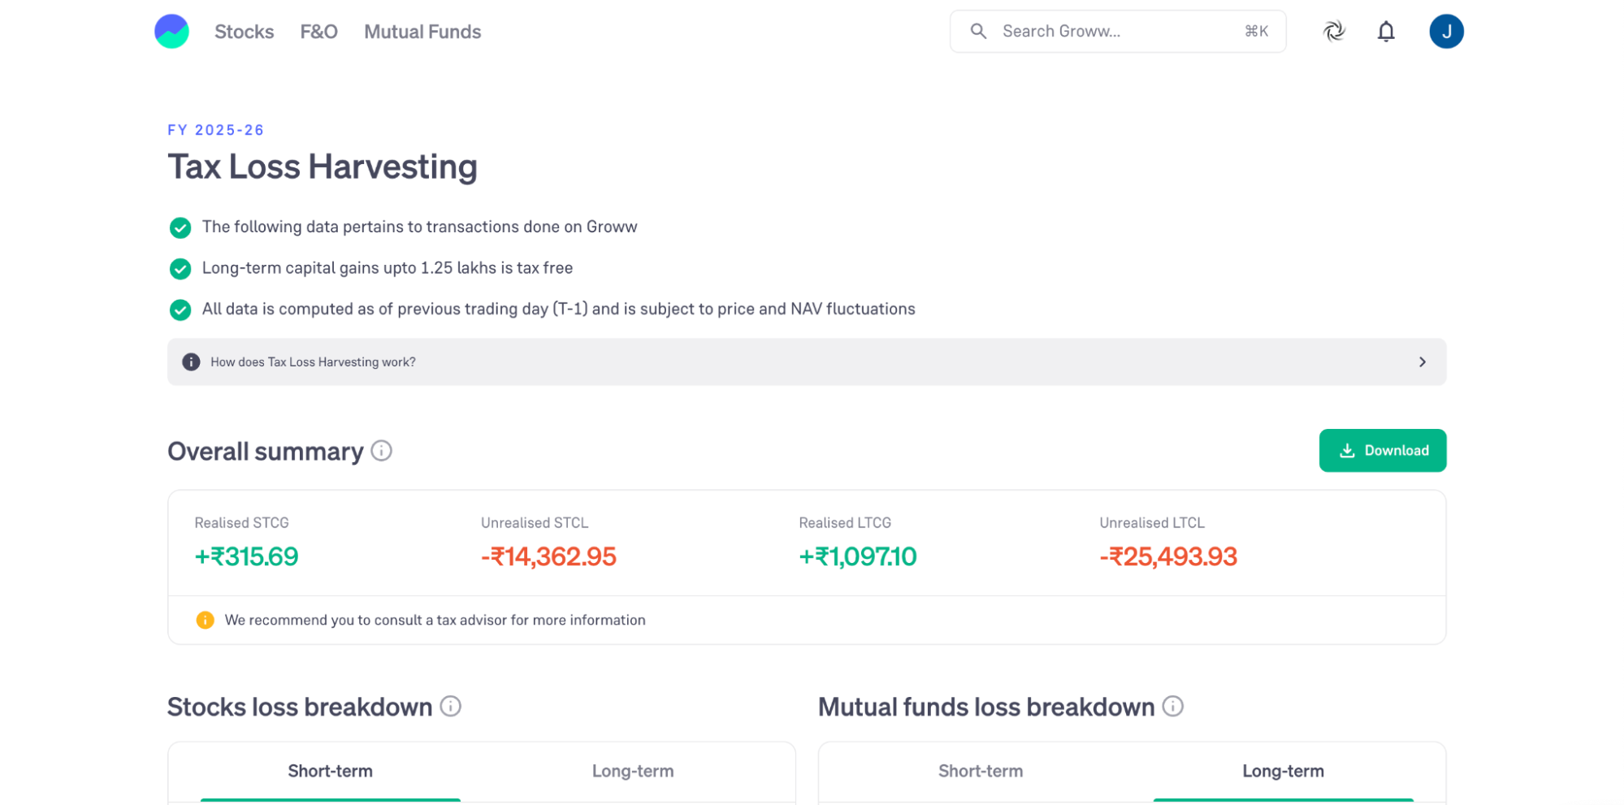The image size is (1624, 805).
Task: Navigate to Mutual Funds
Action: pos(422,32)
